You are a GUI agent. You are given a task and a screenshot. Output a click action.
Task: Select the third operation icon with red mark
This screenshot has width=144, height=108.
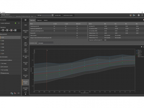click(11, 30)
